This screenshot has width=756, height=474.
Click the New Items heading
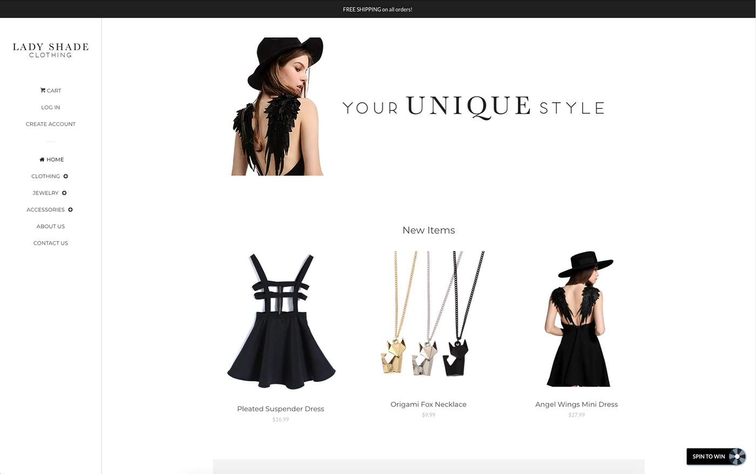pyautogui.click(x=429, y=230)
